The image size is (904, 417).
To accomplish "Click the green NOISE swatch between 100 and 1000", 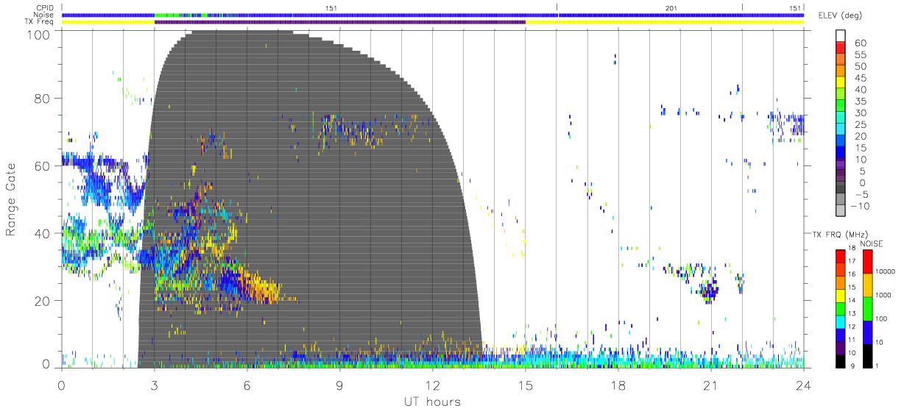I will point(867,309).
